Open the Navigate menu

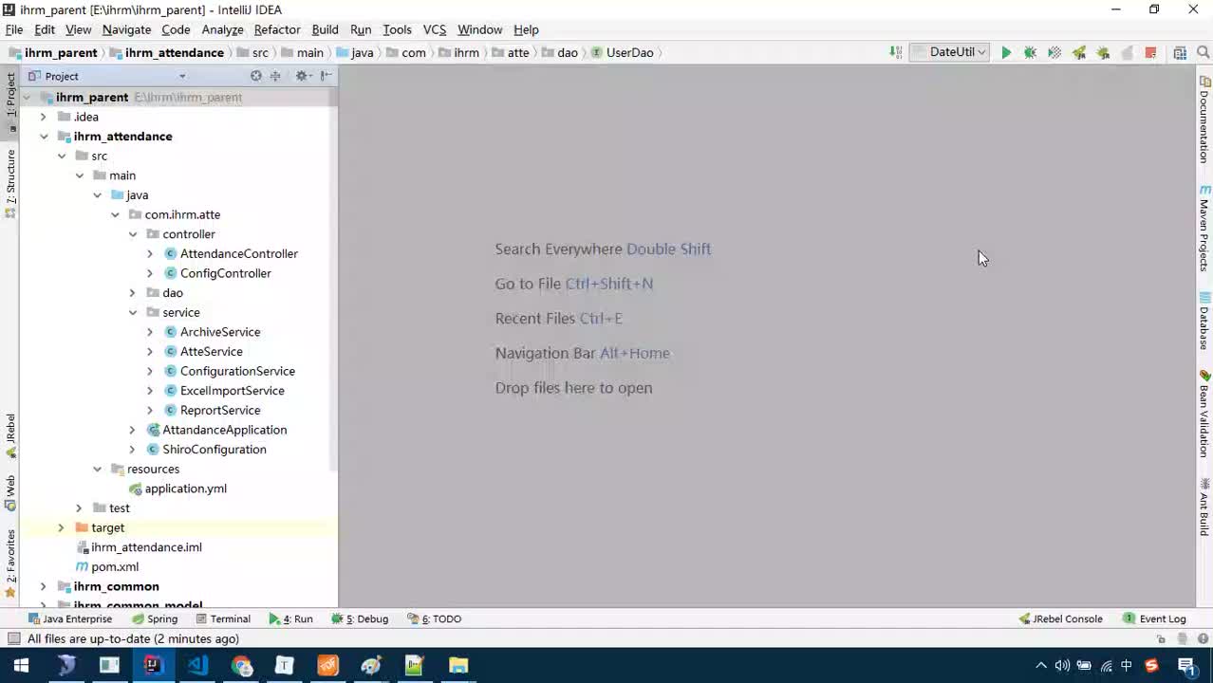pyautogui.click(x=126, y=29)
